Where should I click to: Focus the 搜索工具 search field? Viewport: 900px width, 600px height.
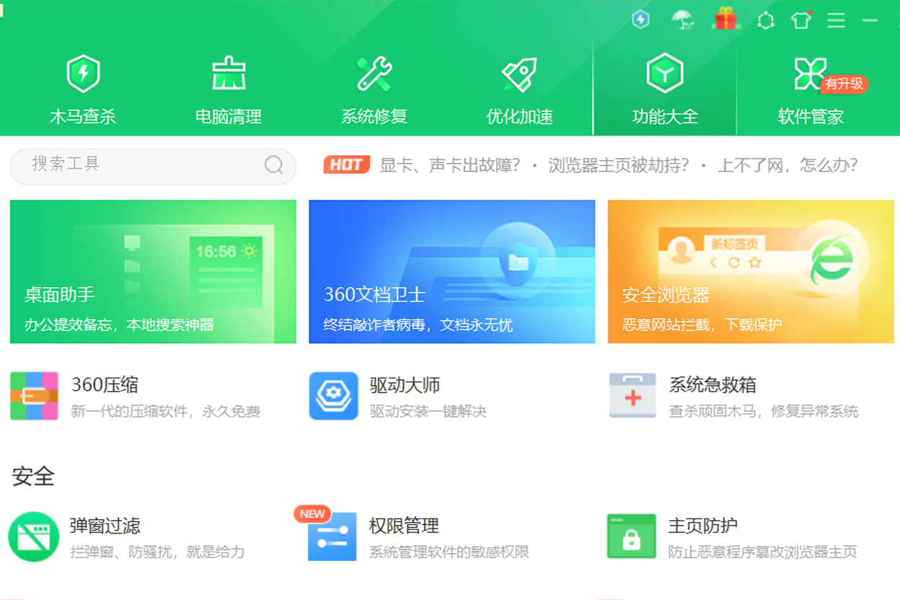coord(153,166)
